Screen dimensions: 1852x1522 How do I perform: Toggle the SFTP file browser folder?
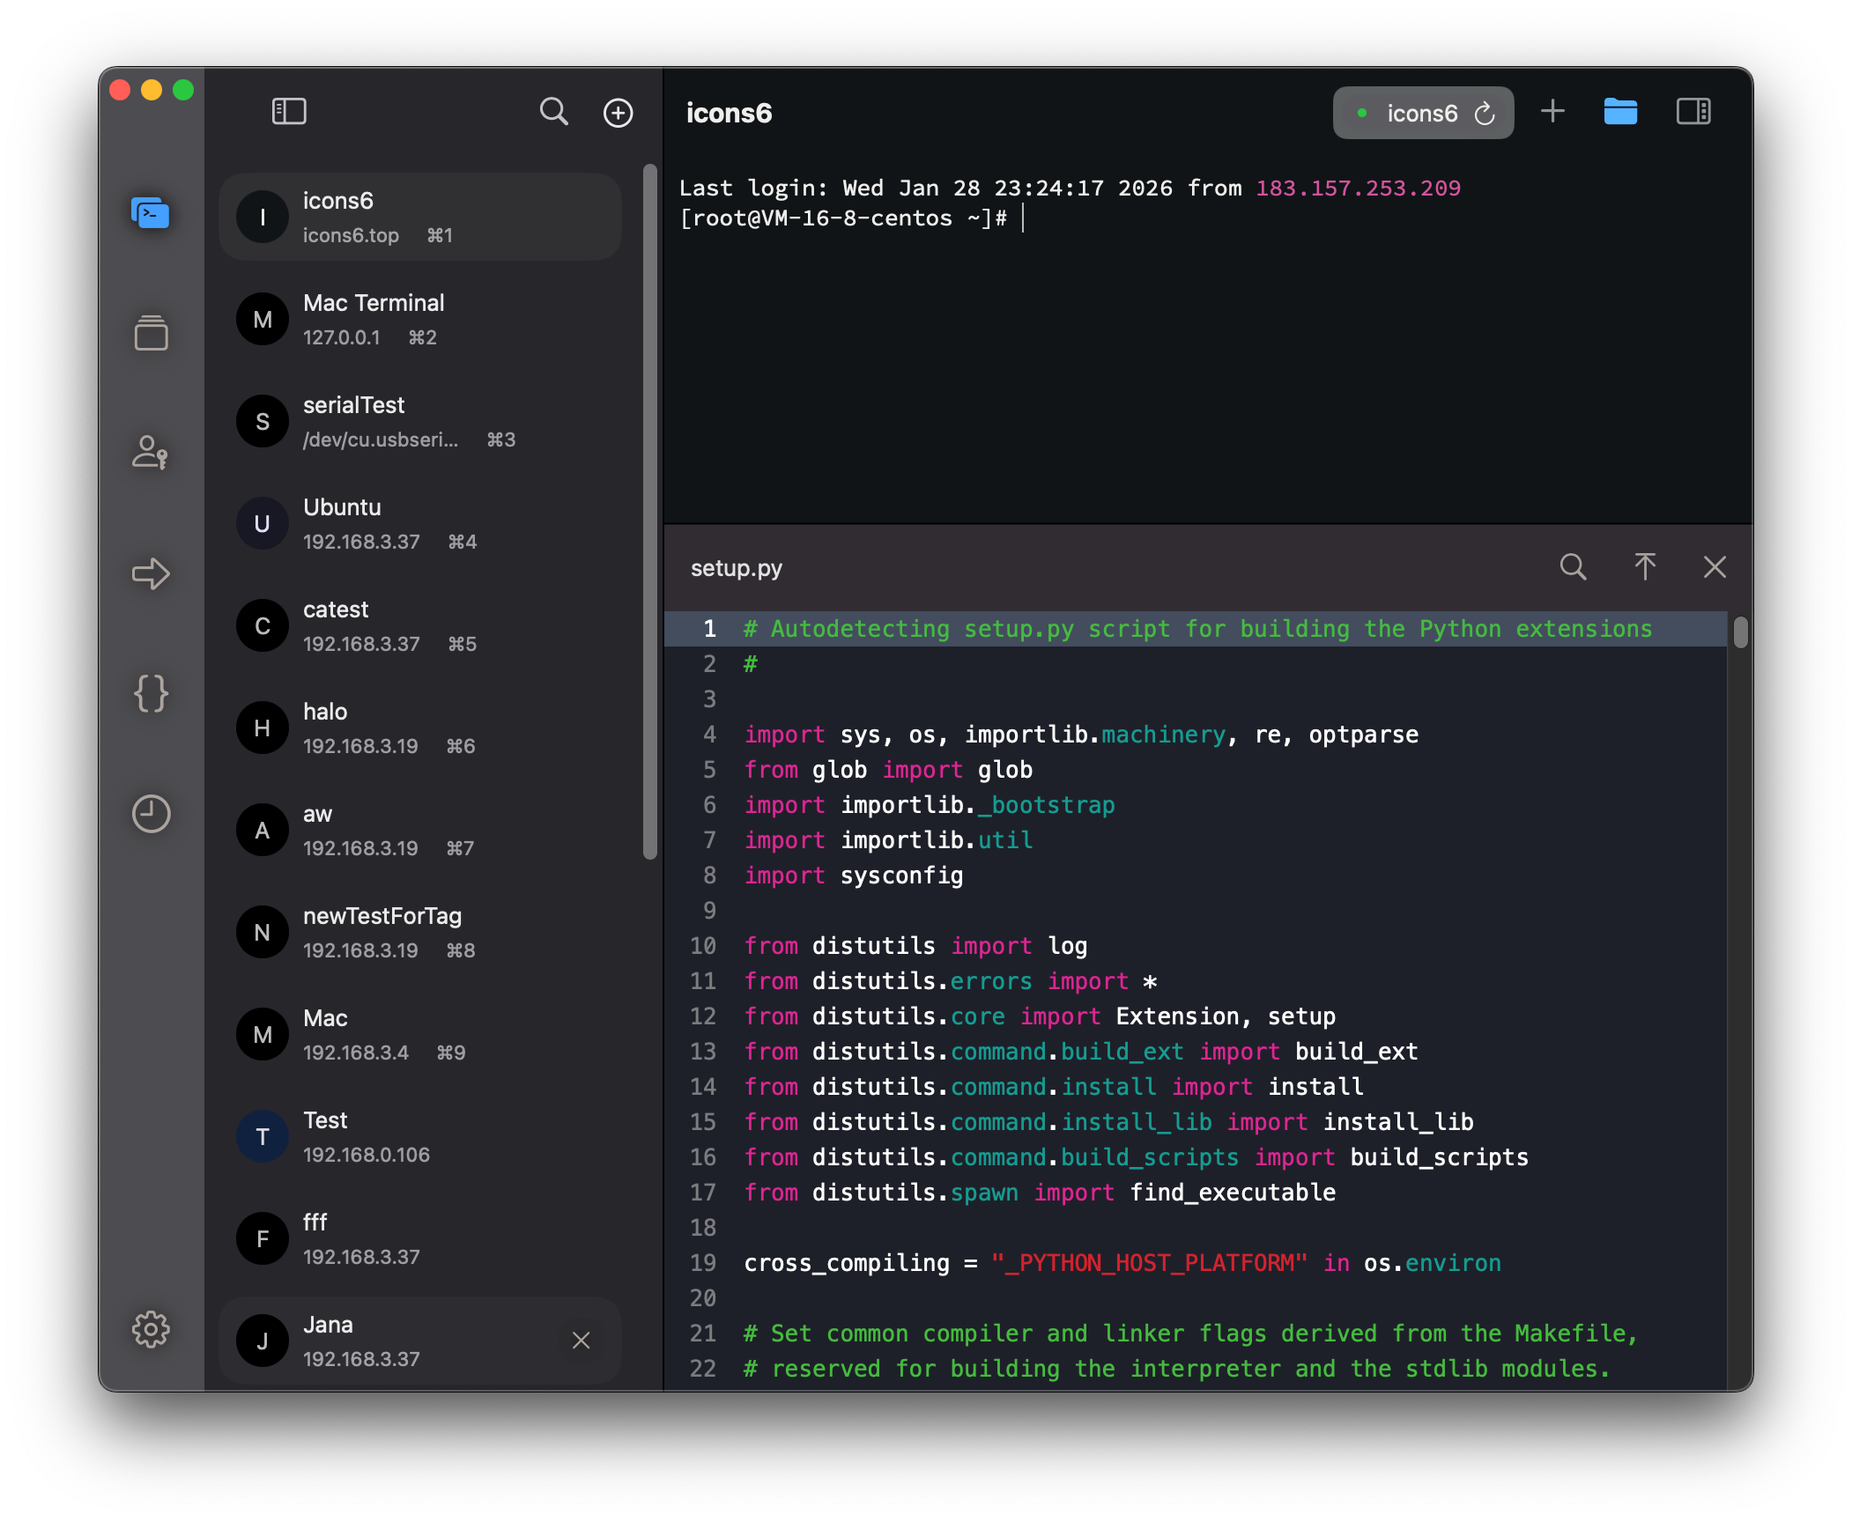1620,112
